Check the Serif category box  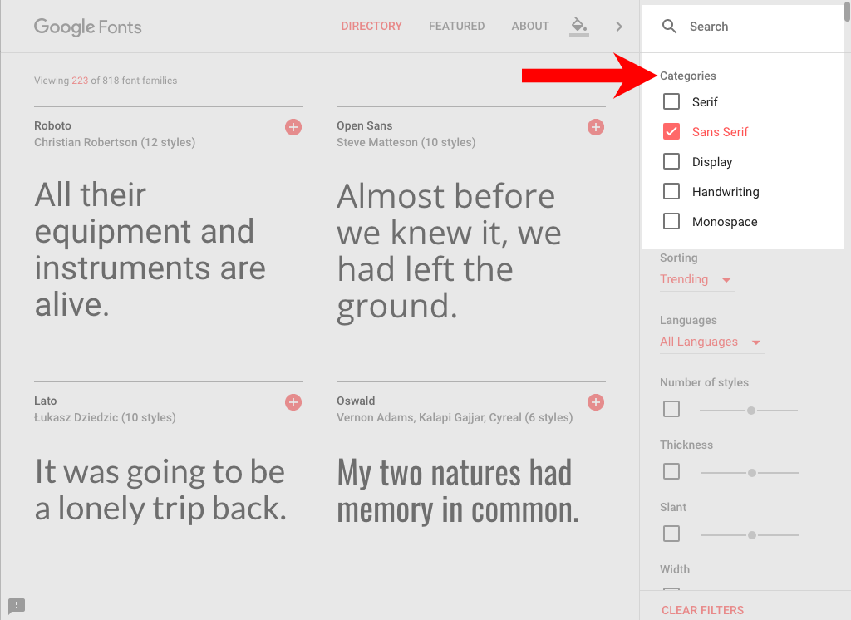point(671,101)
